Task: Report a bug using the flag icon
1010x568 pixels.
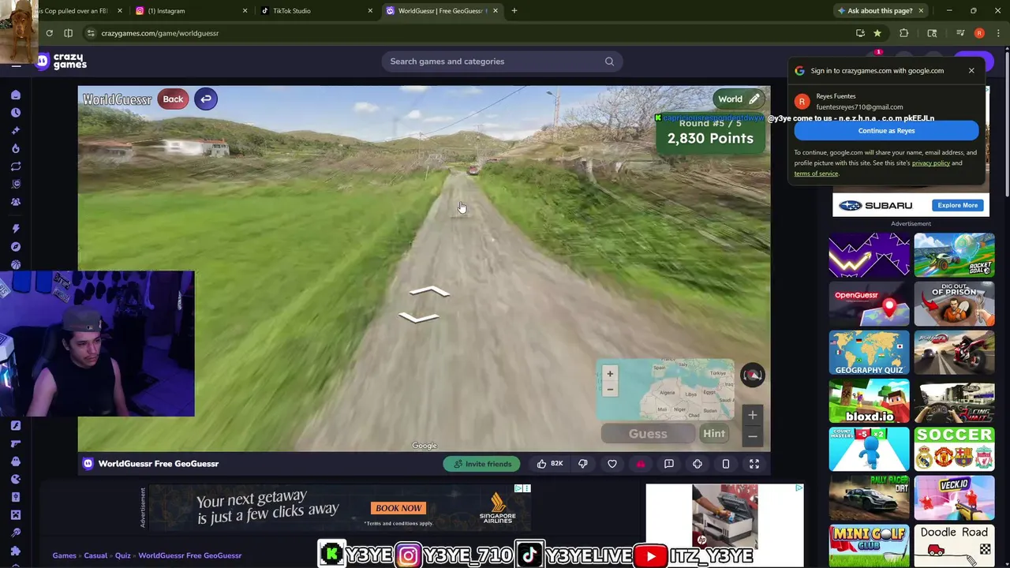Action: coord(669,464)
